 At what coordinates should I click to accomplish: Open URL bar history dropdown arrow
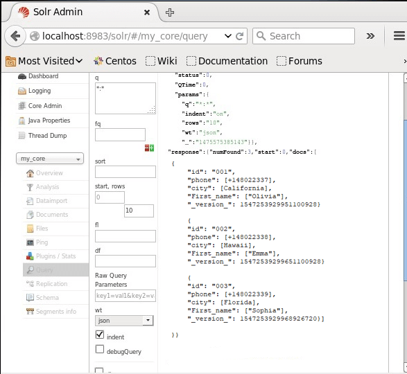tap(228, 36)
